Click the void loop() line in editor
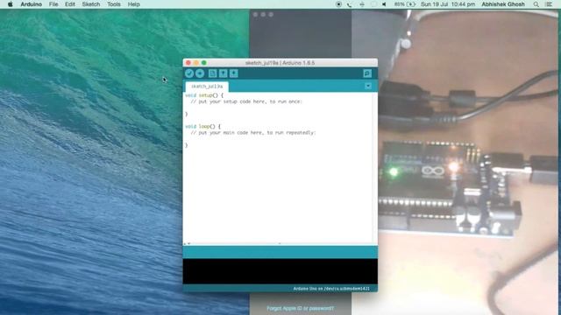 click(x=202, y=126)
